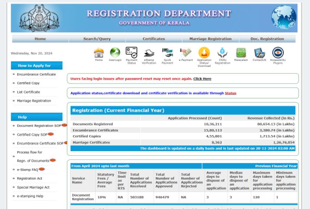Select the Quick Payment icon
Image resolution: width=310 pixels, height=209 pixels.
click(x=167, y=53)
